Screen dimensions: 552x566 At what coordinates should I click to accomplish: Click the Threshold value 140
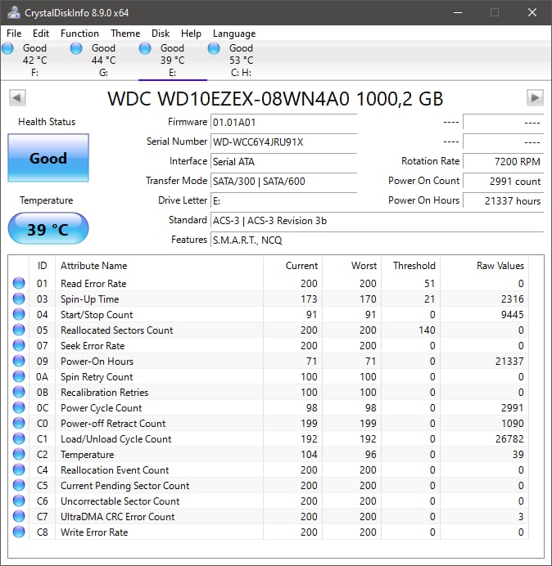coord(427,330)
